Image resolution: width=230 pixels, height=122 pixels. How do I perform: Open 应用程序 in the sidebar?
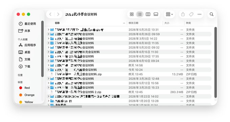27,45
